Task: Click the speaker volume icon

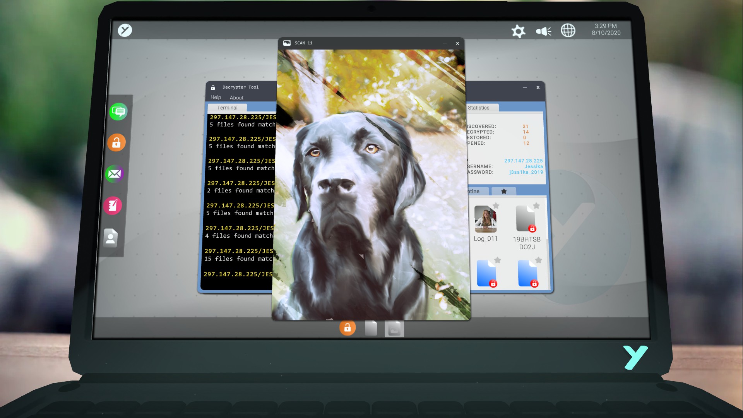Action: coord(543,31)
